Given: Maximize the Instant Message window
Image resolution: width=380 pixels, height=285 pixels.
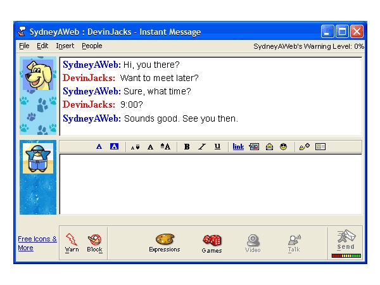Looking at the screenshot, I should click(342, 32).
